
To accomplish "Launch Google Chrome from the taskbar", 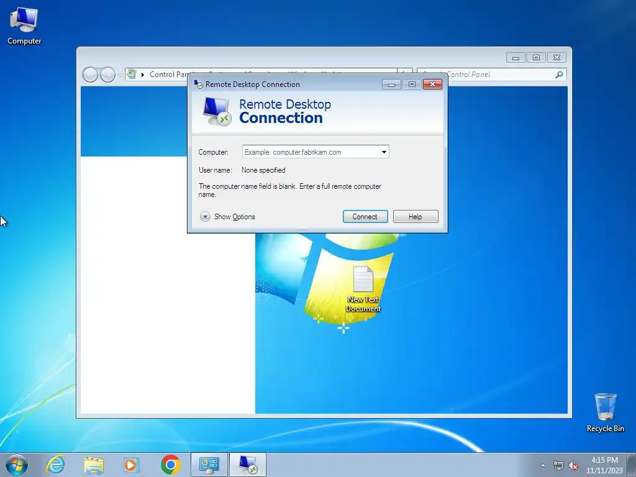I will click(x=170, y=465).
